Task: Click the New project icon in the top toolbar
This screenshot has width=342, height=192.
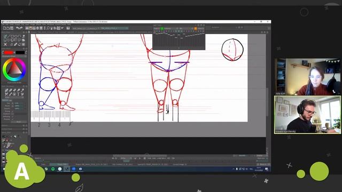Action: click(x=4, y=28)
